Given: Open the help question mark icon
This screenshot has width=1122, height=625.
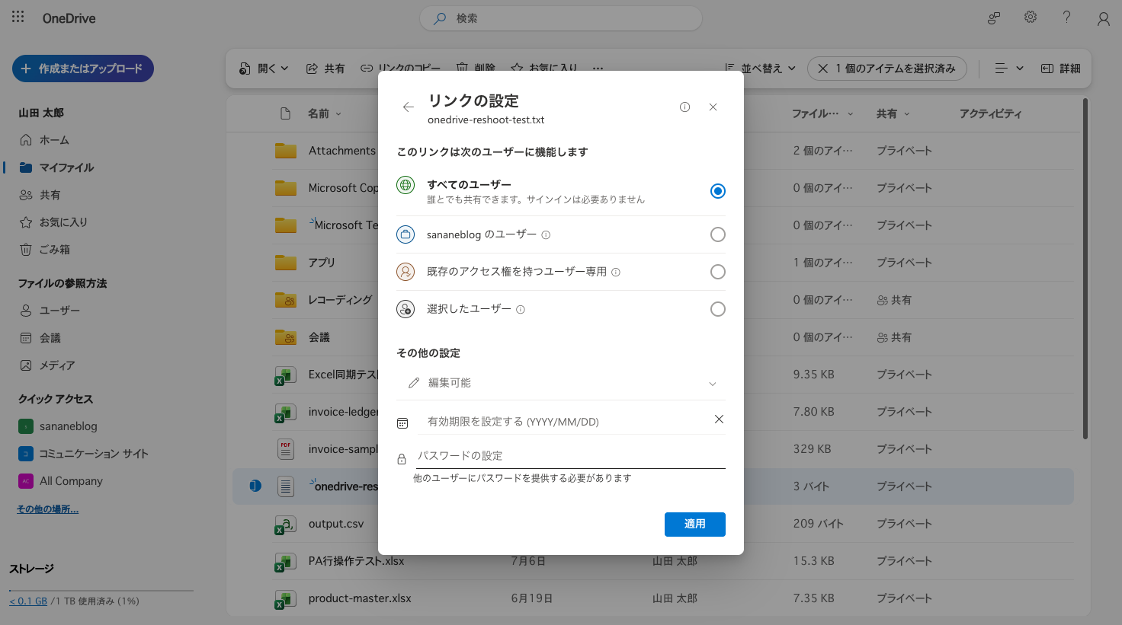Looking at the screenshot, I should point(1066,17).
